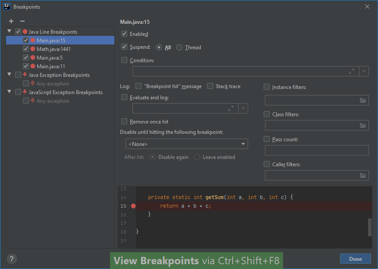
Task: Toggle the Enabled checkbox
Action: [124, 34]
